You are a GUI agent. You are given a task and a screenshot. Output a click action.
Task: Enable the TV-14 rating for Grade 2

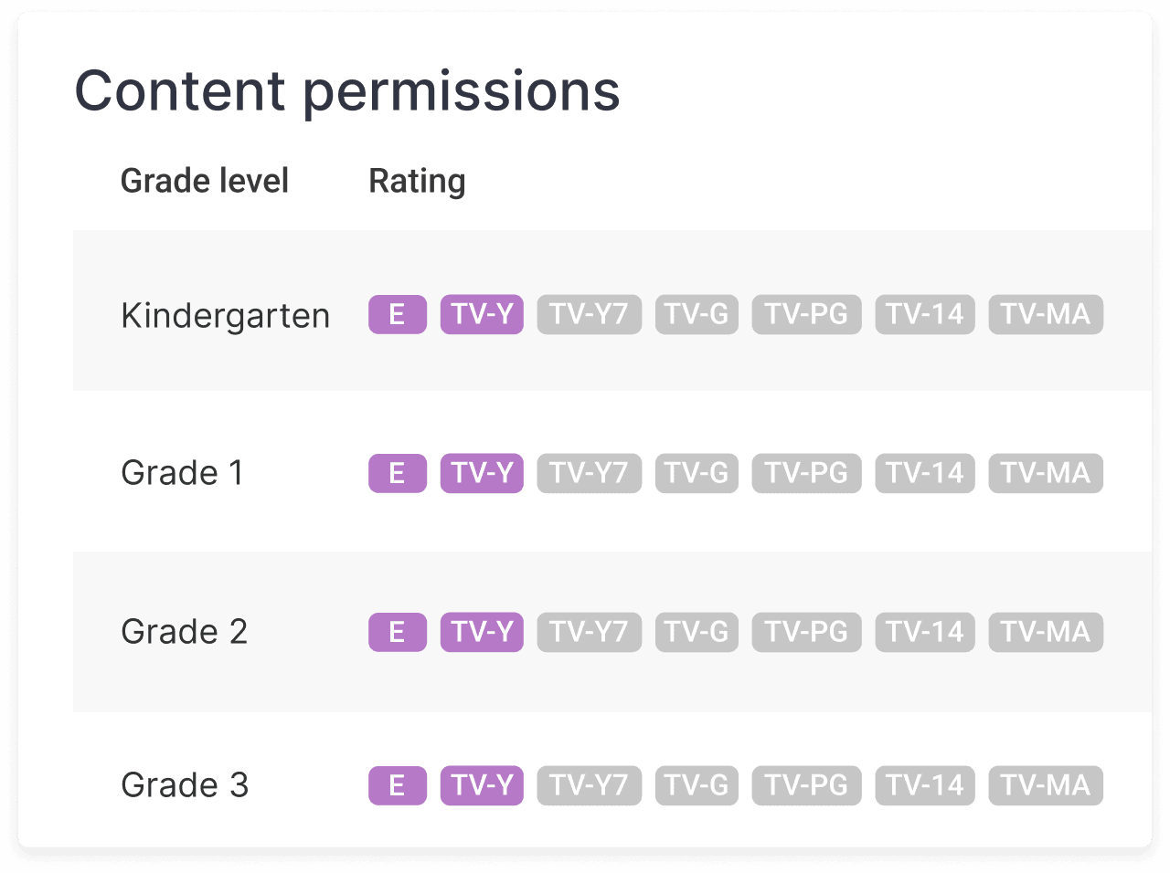(x=924, y=632)
